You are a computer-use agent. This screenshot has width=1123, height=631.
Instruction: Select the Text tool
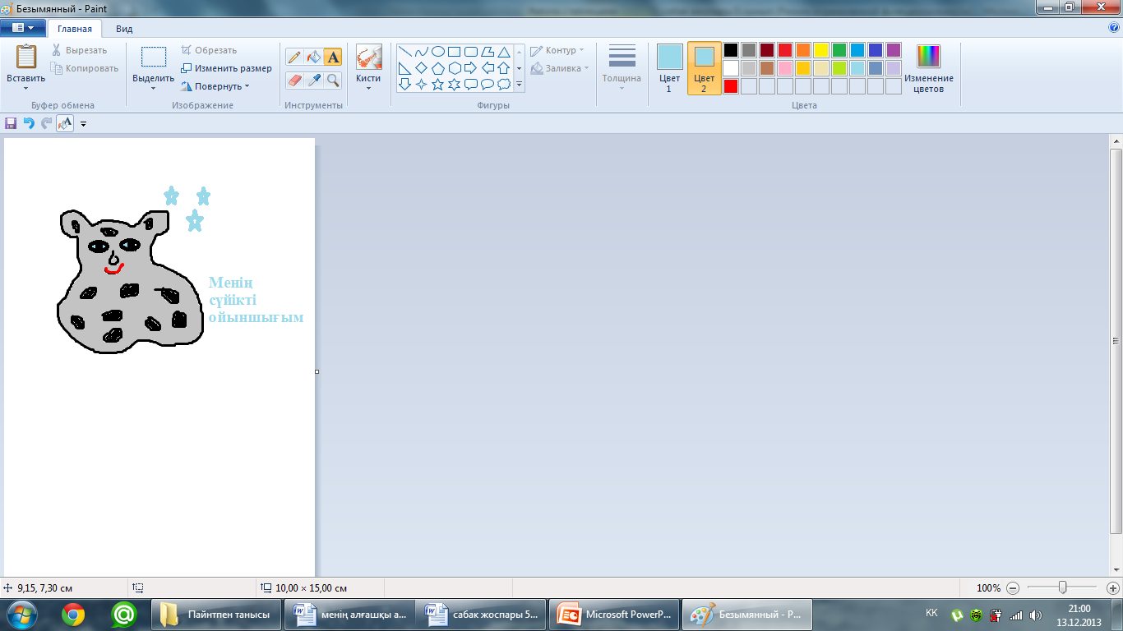pos(333,57)
